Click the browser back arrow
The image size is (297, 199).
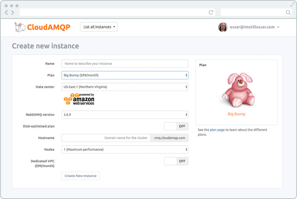point(7,12)
